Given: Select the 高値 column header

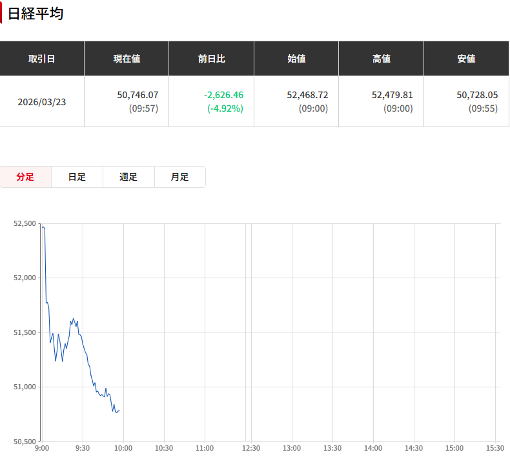Looking at the screenshot, I should 381,59.
